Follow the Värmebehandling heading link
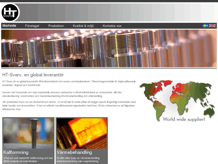 pyautogui.click(x=74, y=152)
